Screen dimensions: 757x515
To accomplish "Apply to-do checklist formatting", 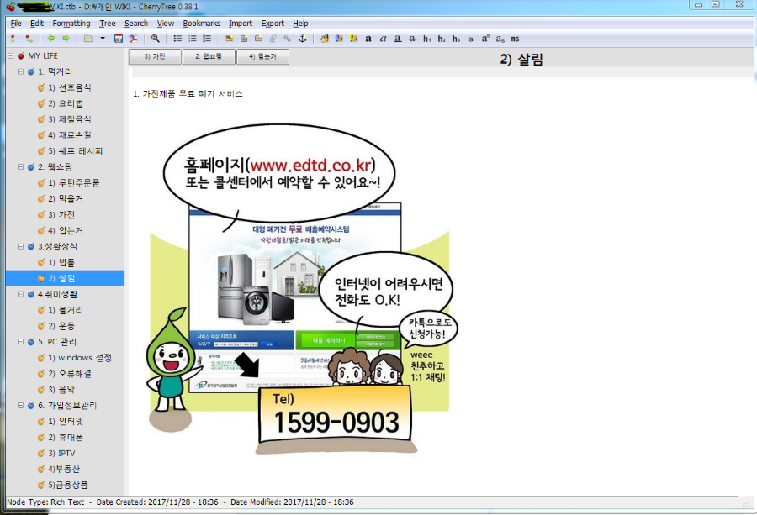I will 207,39.
